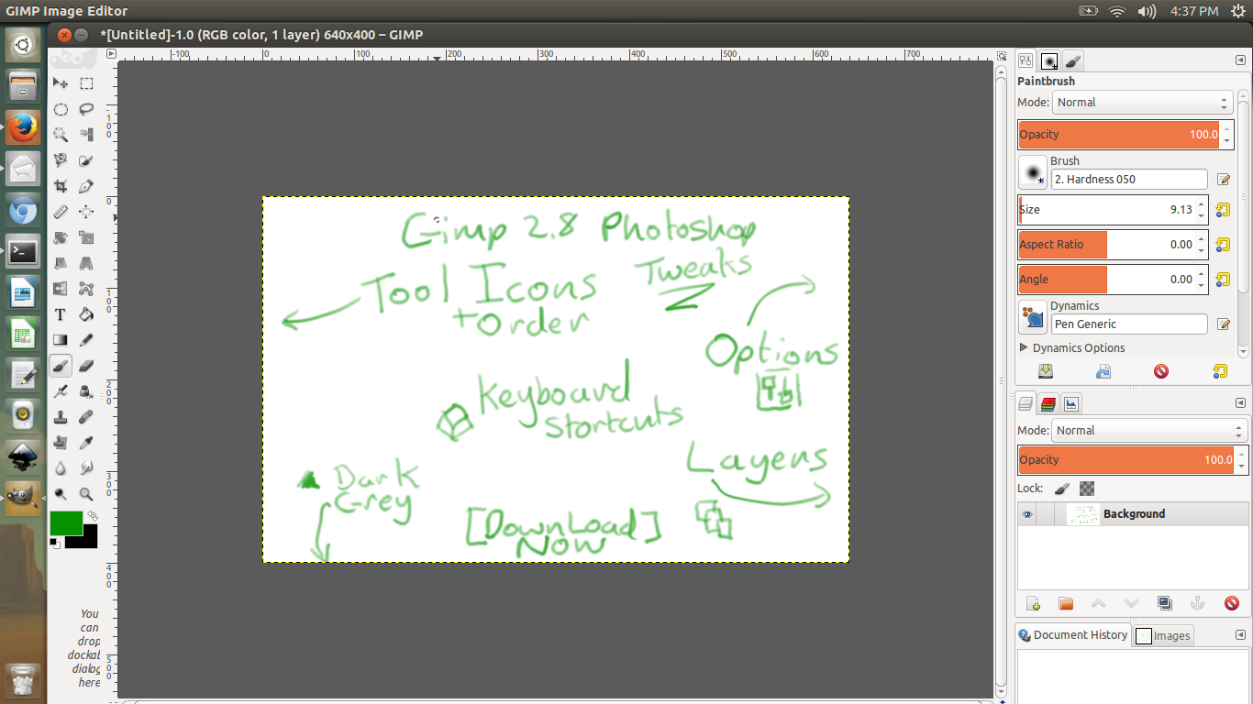Swap foreground and background colors arrow
1253x704 pixels.
coord(92,516)
